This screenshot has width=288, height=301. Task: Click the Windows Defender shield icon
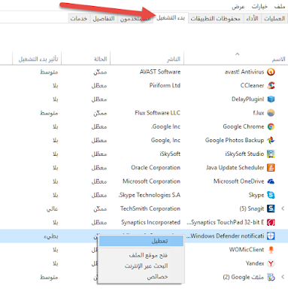click(271, 236)
